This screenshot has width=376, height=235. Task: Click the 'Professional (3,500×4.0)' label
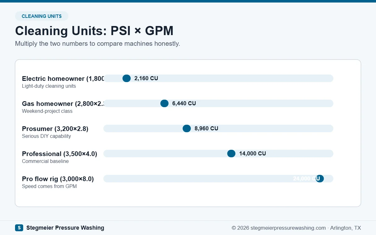(60, 154)
